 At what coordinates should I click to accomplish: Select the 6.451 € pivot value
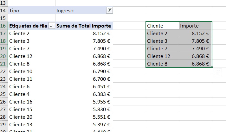pyautogui.click(x=84, y=87)
